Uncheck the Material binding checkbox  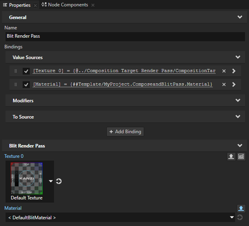[x=26, y=84]
